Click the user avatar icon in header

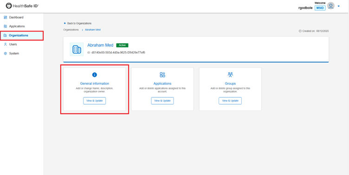point(331,6)
